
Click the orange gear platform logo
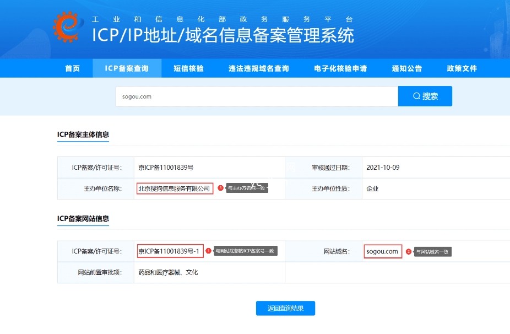pyautogui.click(x=68, y=27)
